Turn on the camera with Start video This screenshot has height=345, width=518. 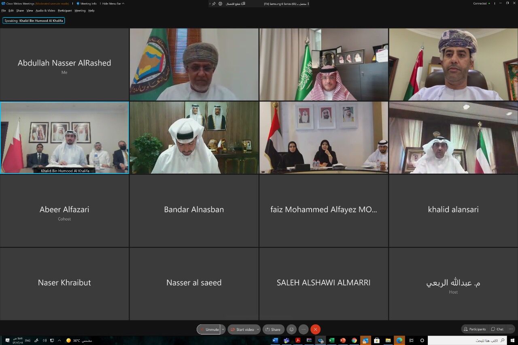pyautogui.click(x=242, y=329)
